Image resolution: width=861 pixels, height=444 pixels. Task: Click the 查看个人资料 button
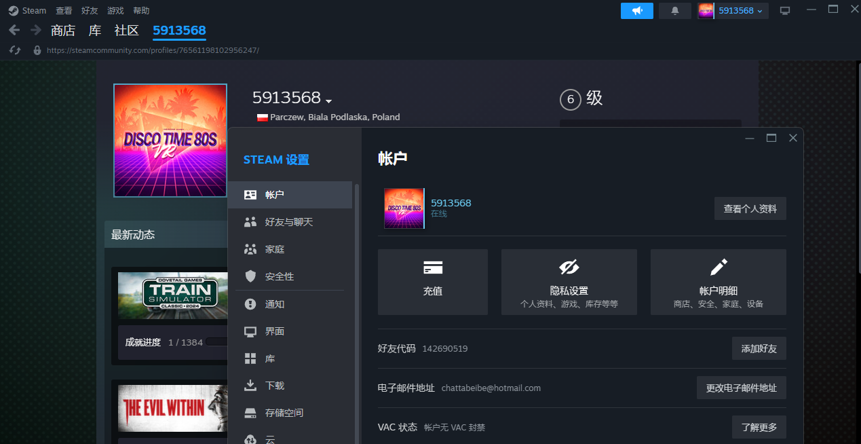point(750,208)
